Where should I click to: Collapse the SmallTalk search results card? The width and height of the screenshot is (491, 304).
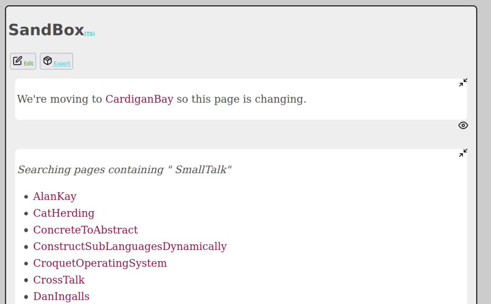[463, 153]
